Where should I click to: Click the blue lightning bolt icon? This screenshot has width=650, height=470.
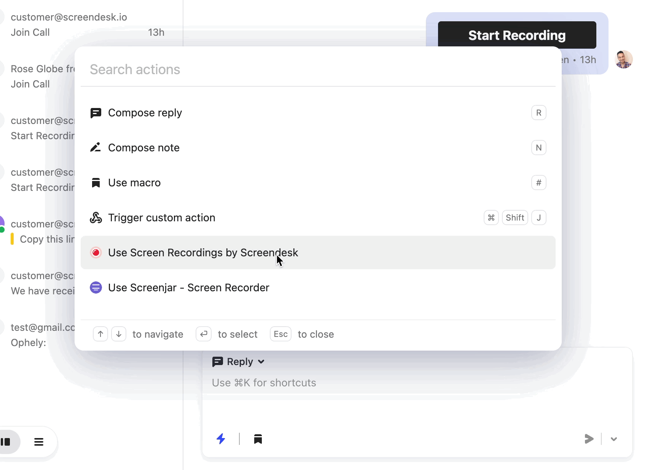(221, 439)
